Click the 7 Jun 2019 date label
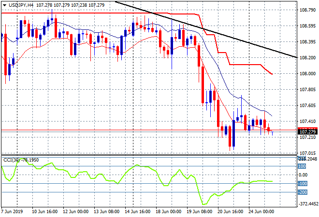 [x=12, y=212]
